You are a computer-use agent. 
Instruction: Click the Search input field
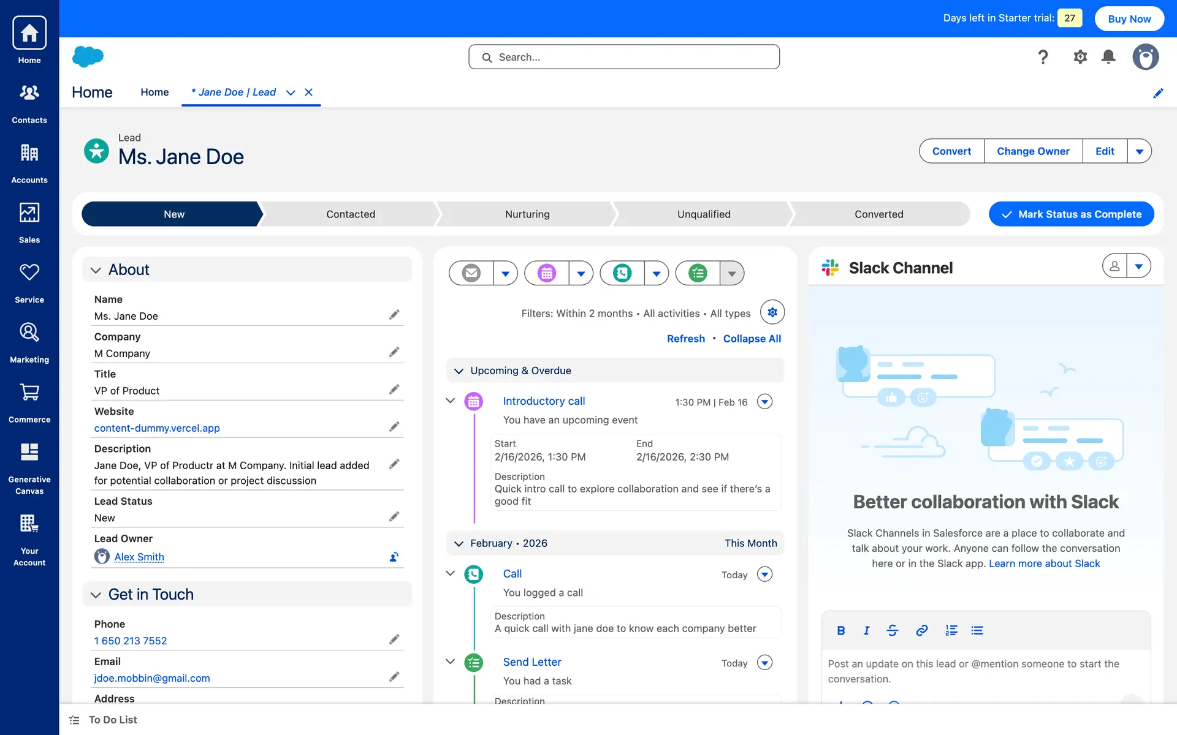[x=624, y=57]
